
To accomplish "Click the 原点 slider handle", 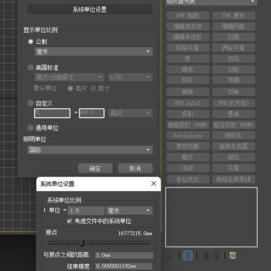I will point(82,243).
